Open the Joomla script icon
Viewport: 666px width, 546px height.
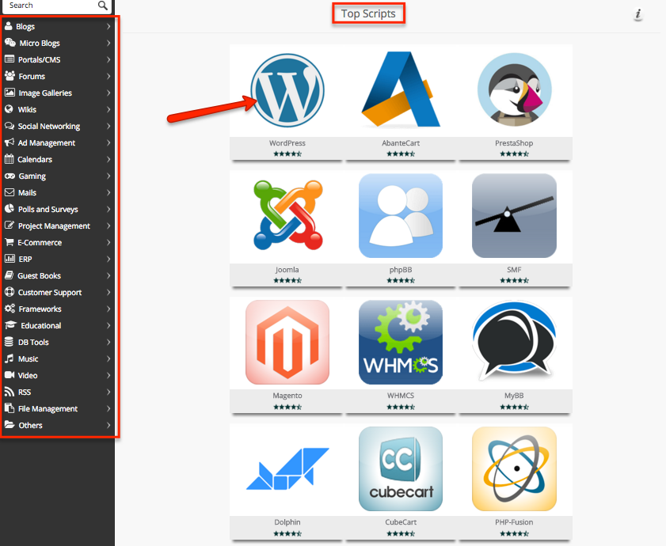287,215
